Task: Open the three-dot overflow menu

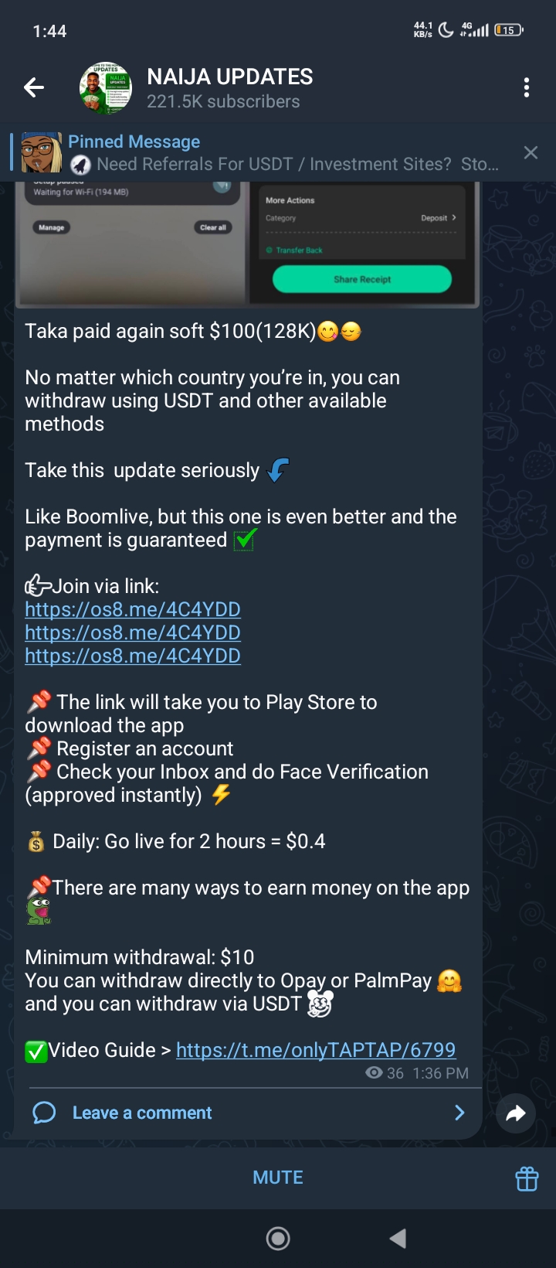Action: tap(527, 87)
